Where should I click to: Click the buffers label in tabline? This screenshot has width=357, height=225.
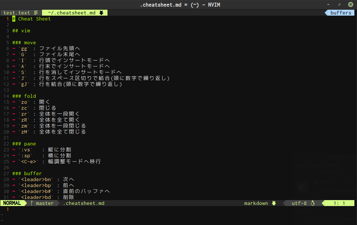coord(341,13)
